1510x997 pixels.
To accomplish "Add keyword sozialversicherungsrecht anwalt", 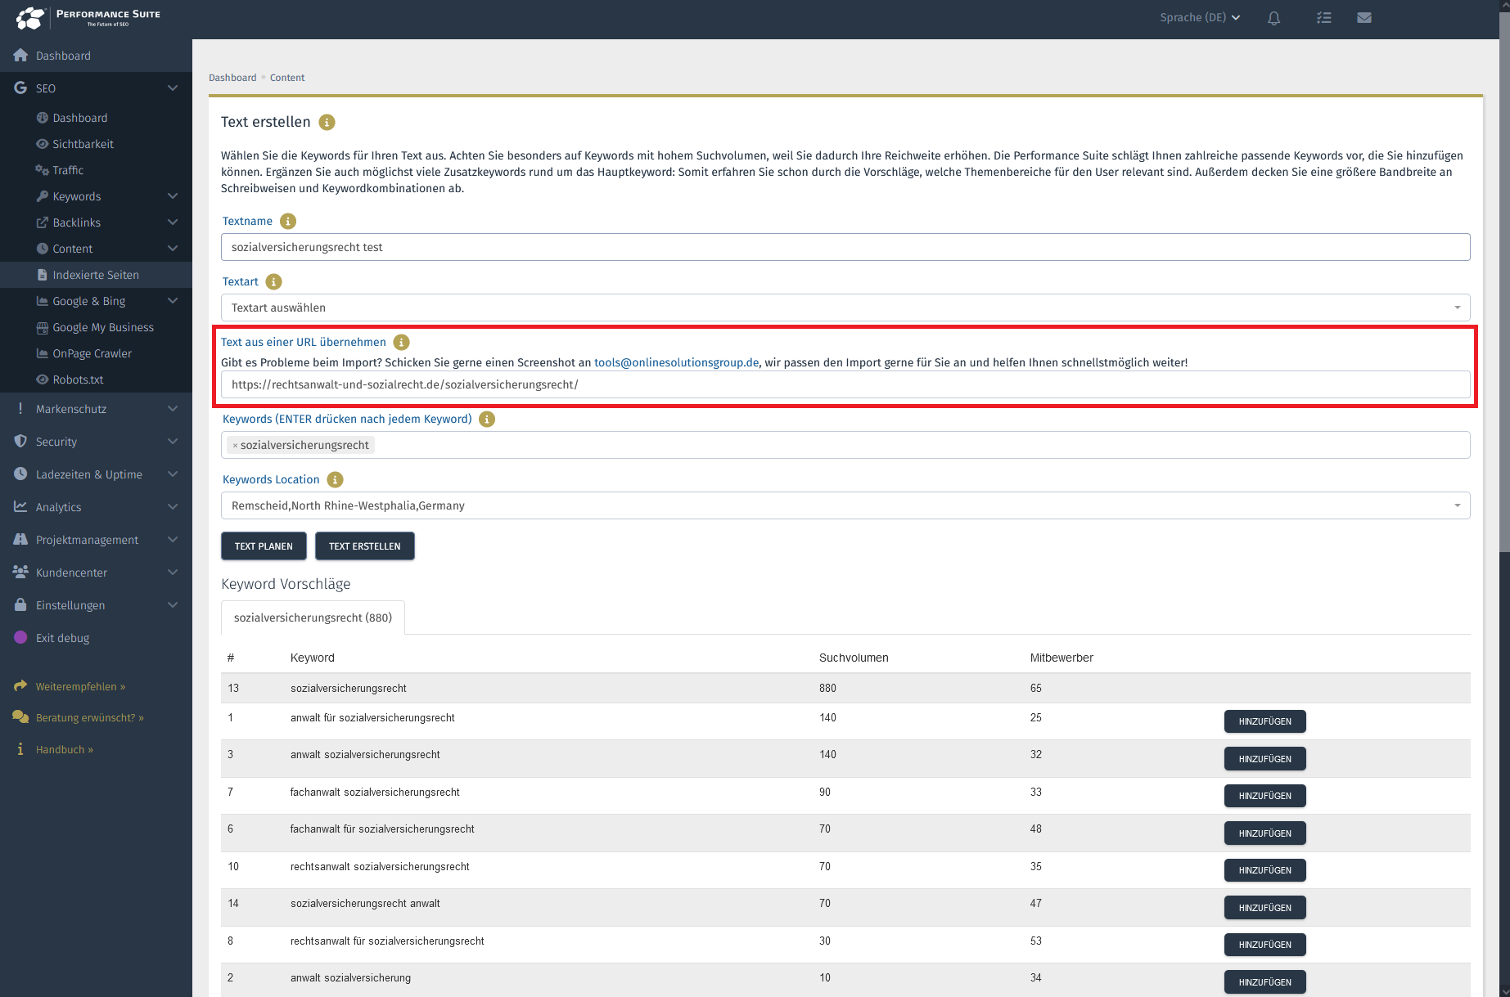I will 1264,908.
